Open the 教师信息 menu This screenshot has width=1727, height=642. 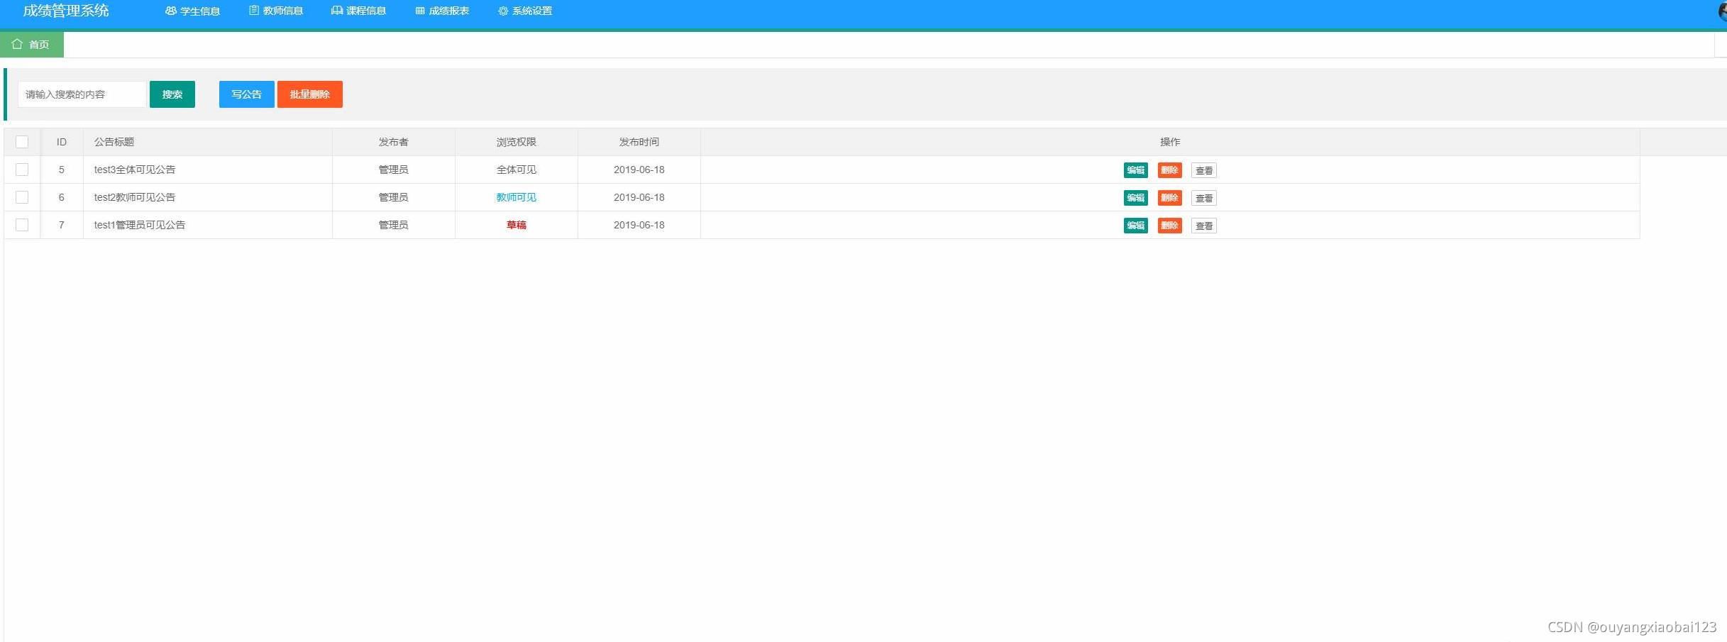[x=276, y=11]
